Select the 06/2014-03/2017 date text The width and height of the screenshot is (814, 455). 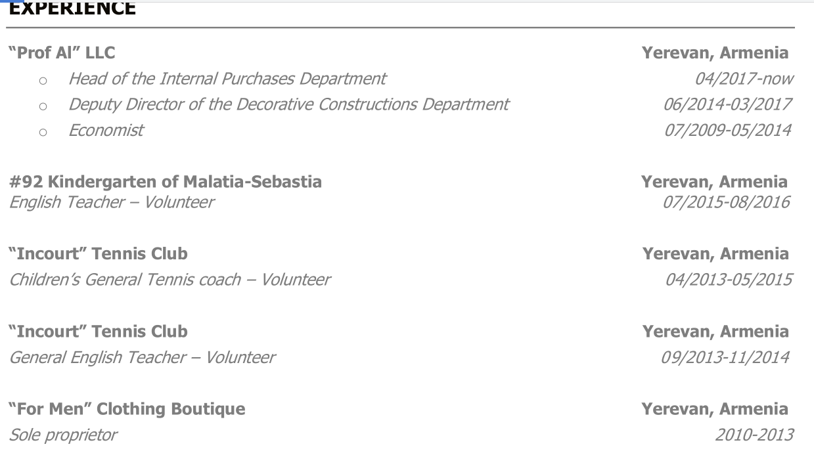pos(728,104)
